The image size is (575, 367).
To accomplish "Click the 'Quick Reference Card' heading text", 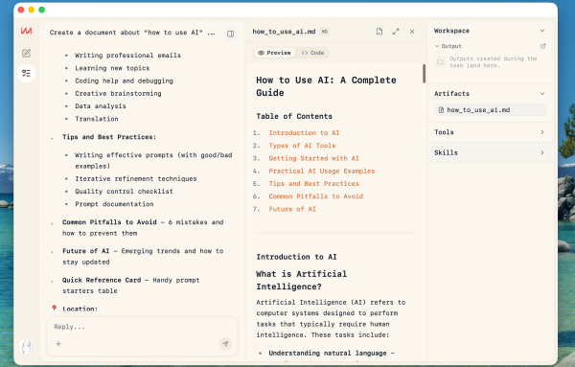I will pos(102,280).
